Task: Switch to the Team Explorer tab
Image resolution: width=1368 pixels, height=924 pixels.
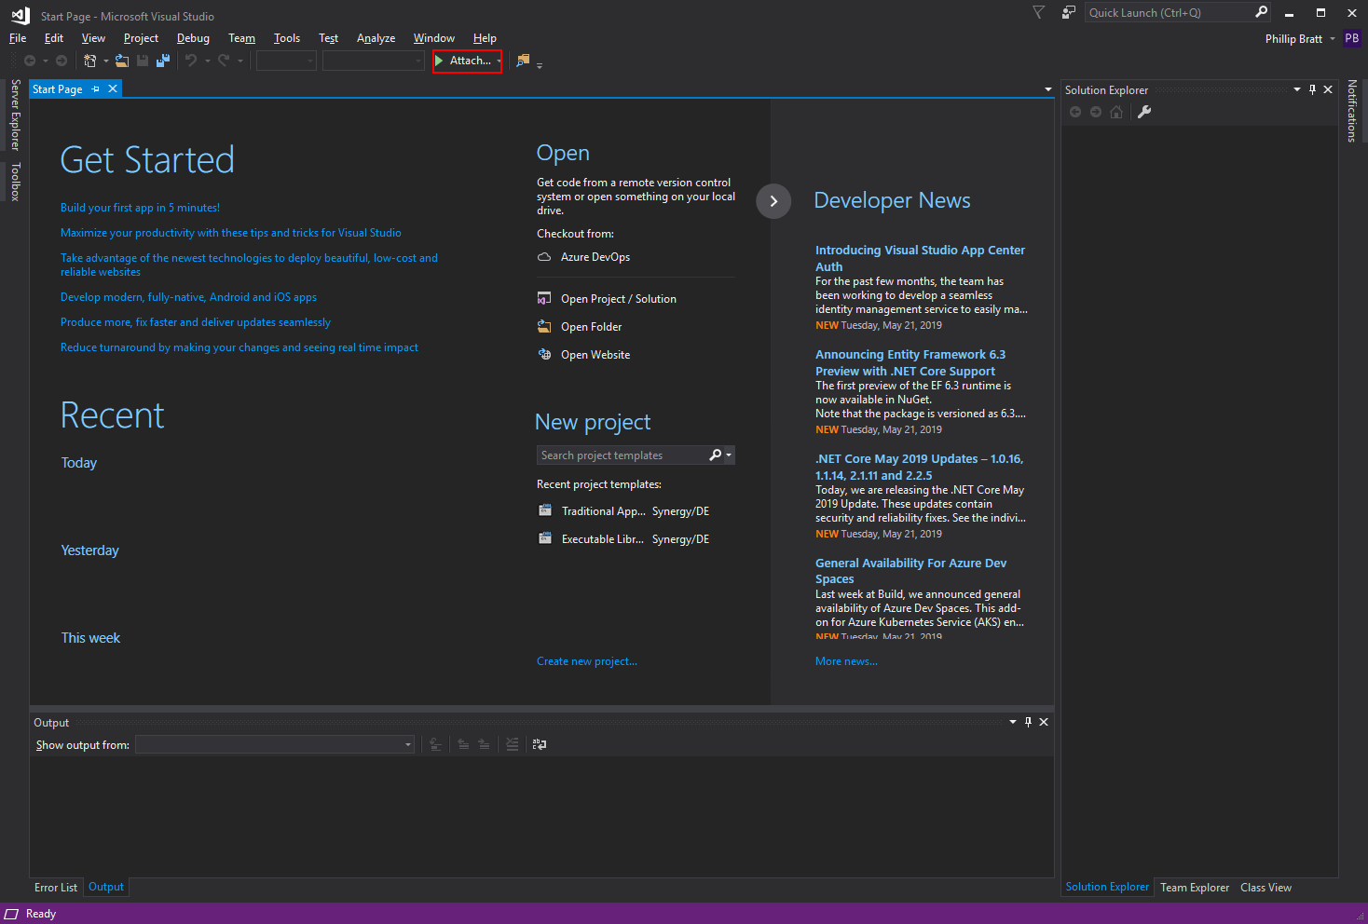Action: (x=1194, y=888)
